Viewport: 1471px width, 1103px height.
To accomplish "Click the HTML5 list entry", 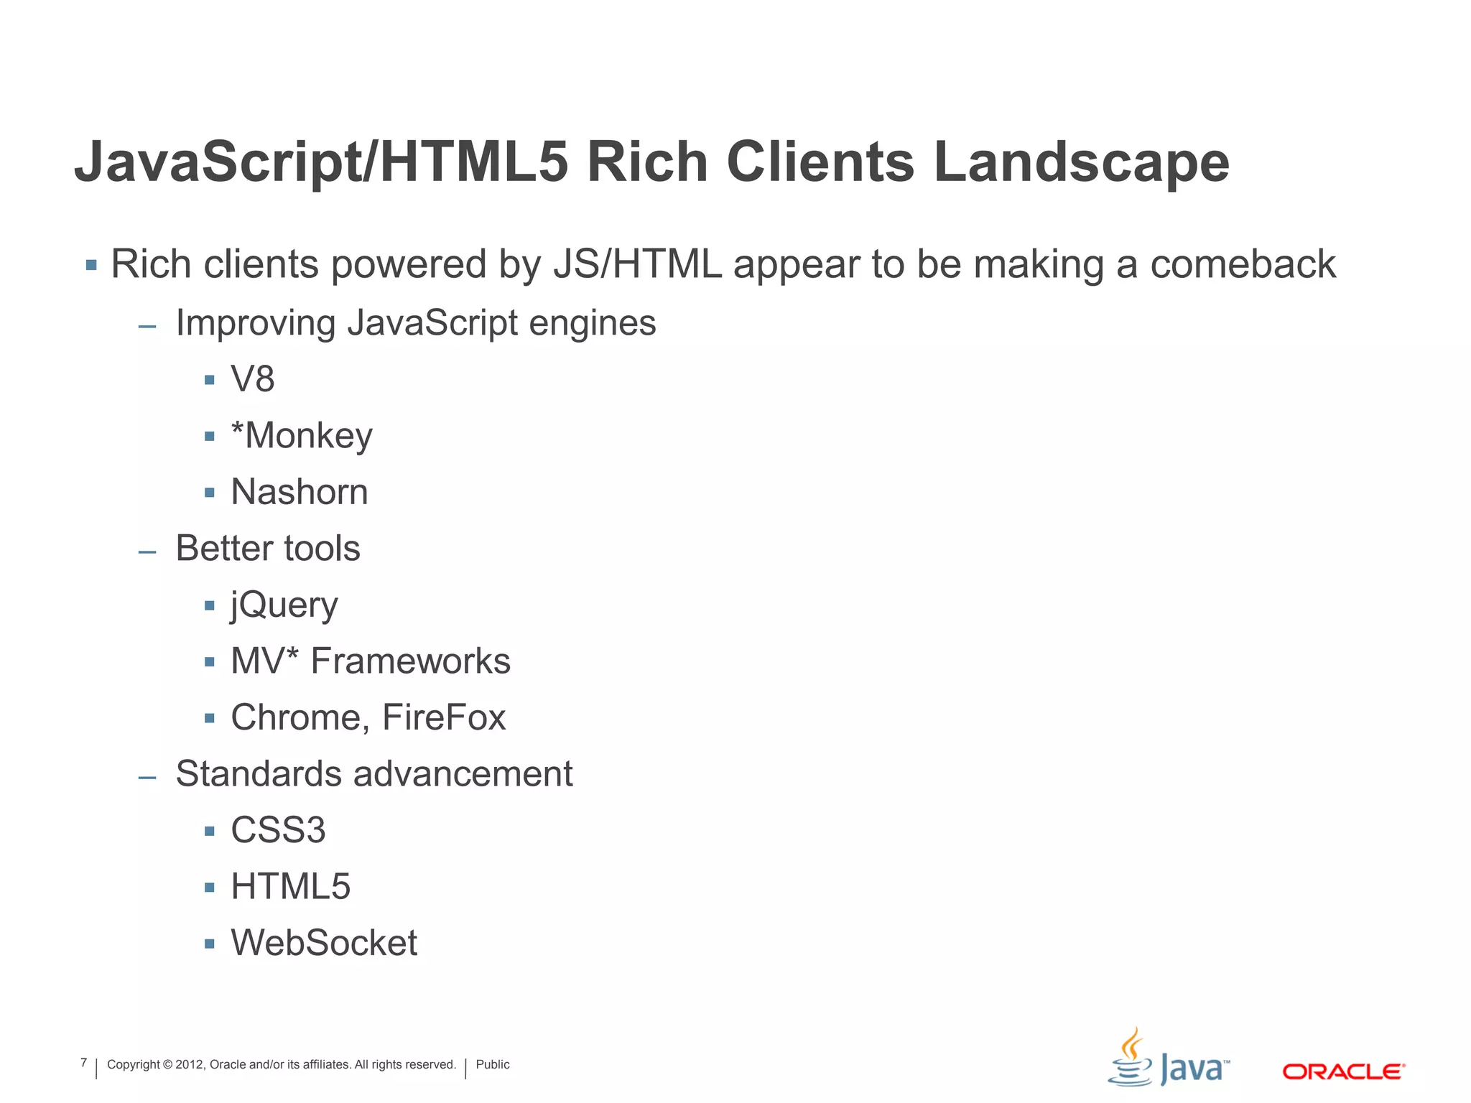I will click(290, 886).
